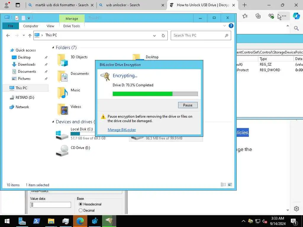Open the Computer ribbon tab

click(x=30, y=26)
